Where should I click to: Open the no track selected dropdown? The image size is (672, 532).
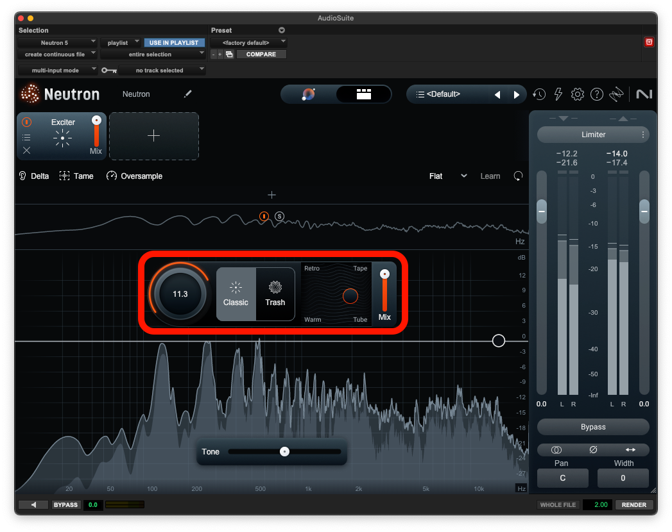pyautogui.click(x=162, y=71)
